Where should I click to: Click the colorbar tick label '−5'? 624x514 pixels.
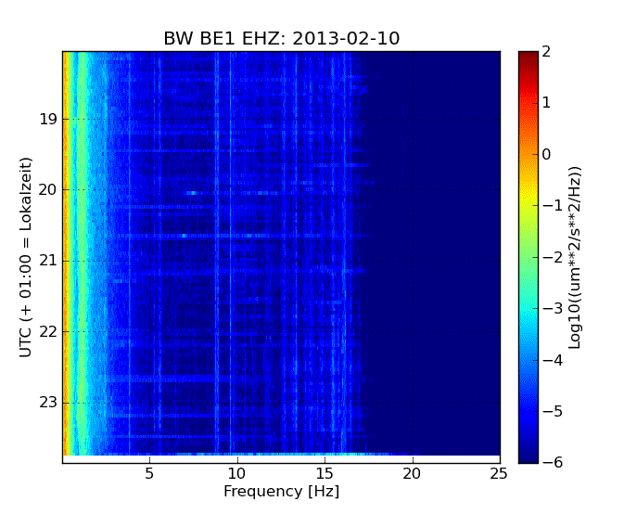(x=553, y=411)
